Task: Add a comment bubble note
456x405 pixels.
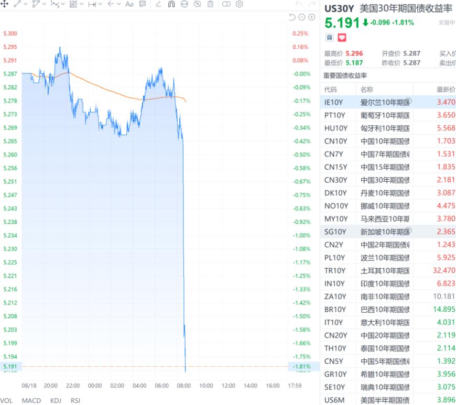Action: click(x=142, y=4)
